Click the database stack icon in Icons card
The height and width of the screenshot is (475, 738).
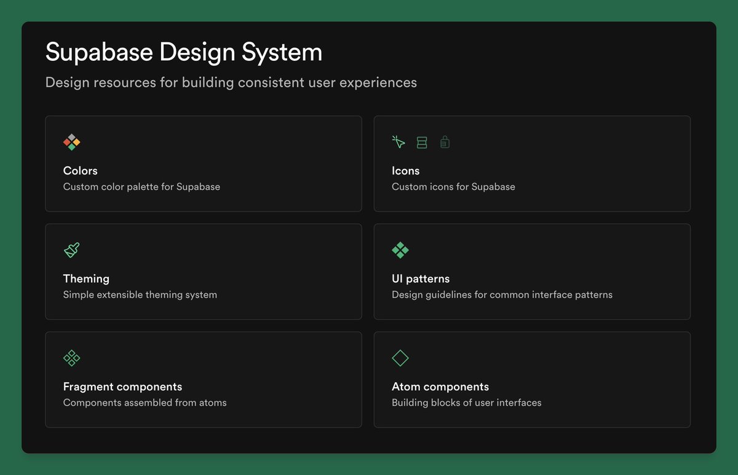pos(422,143)
